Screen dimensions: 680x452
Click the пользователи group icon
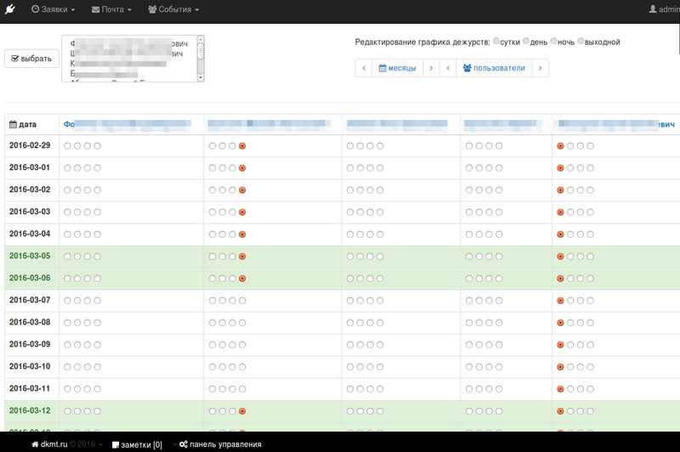468,68
